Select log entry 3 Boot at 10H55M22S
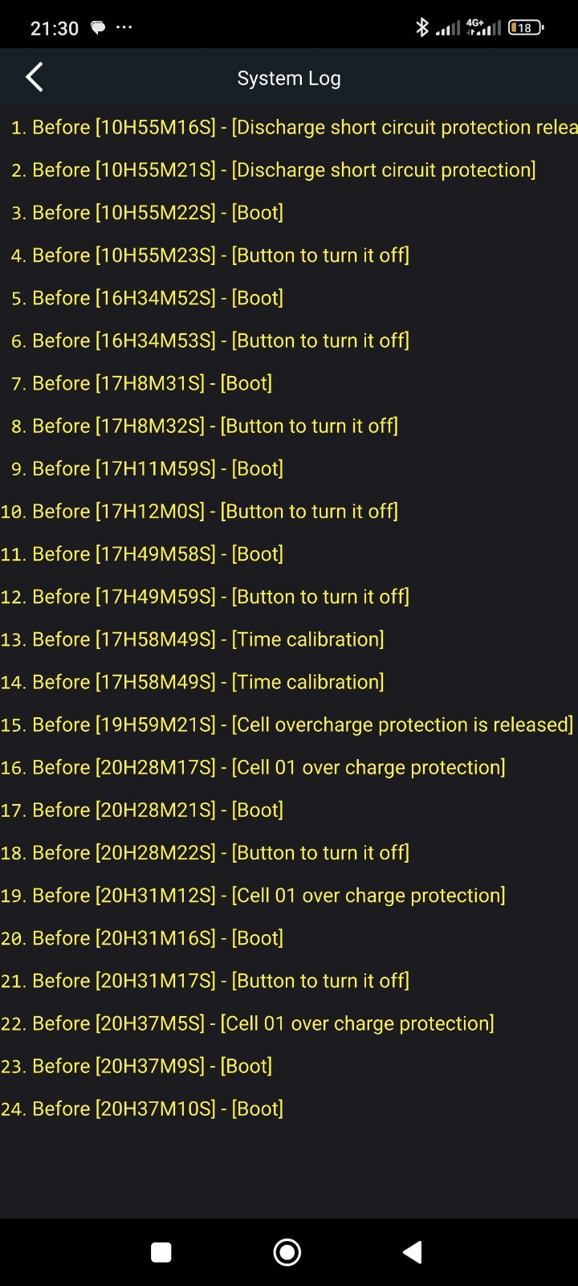 (x=289, y=212)
